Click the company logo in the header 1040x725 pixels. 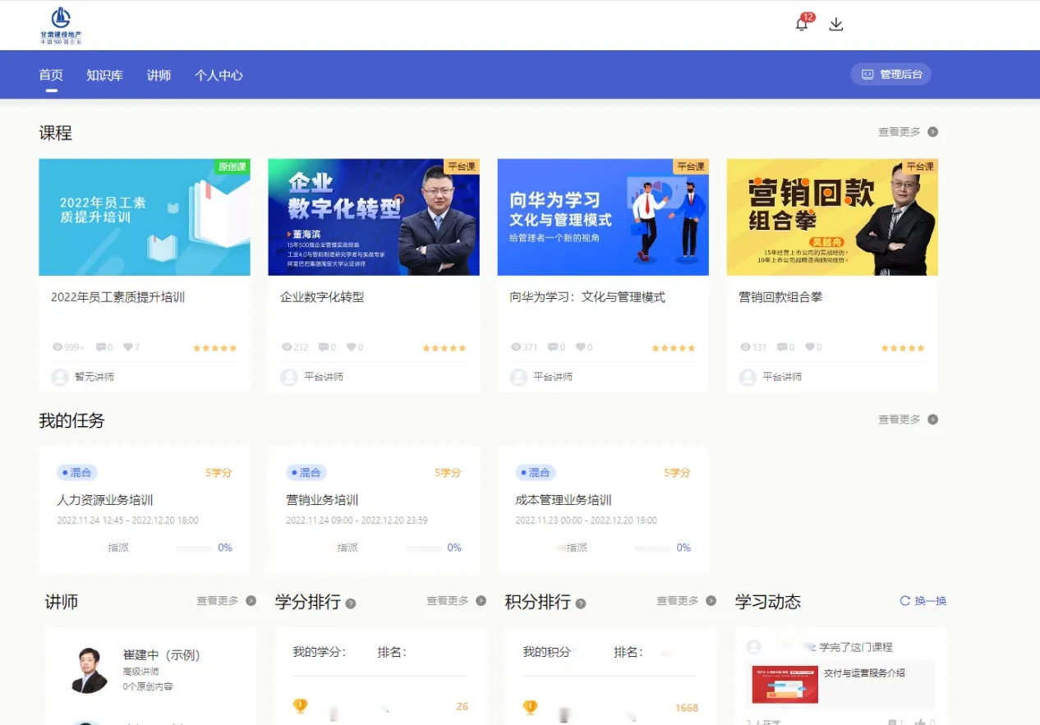pos(61,25)
